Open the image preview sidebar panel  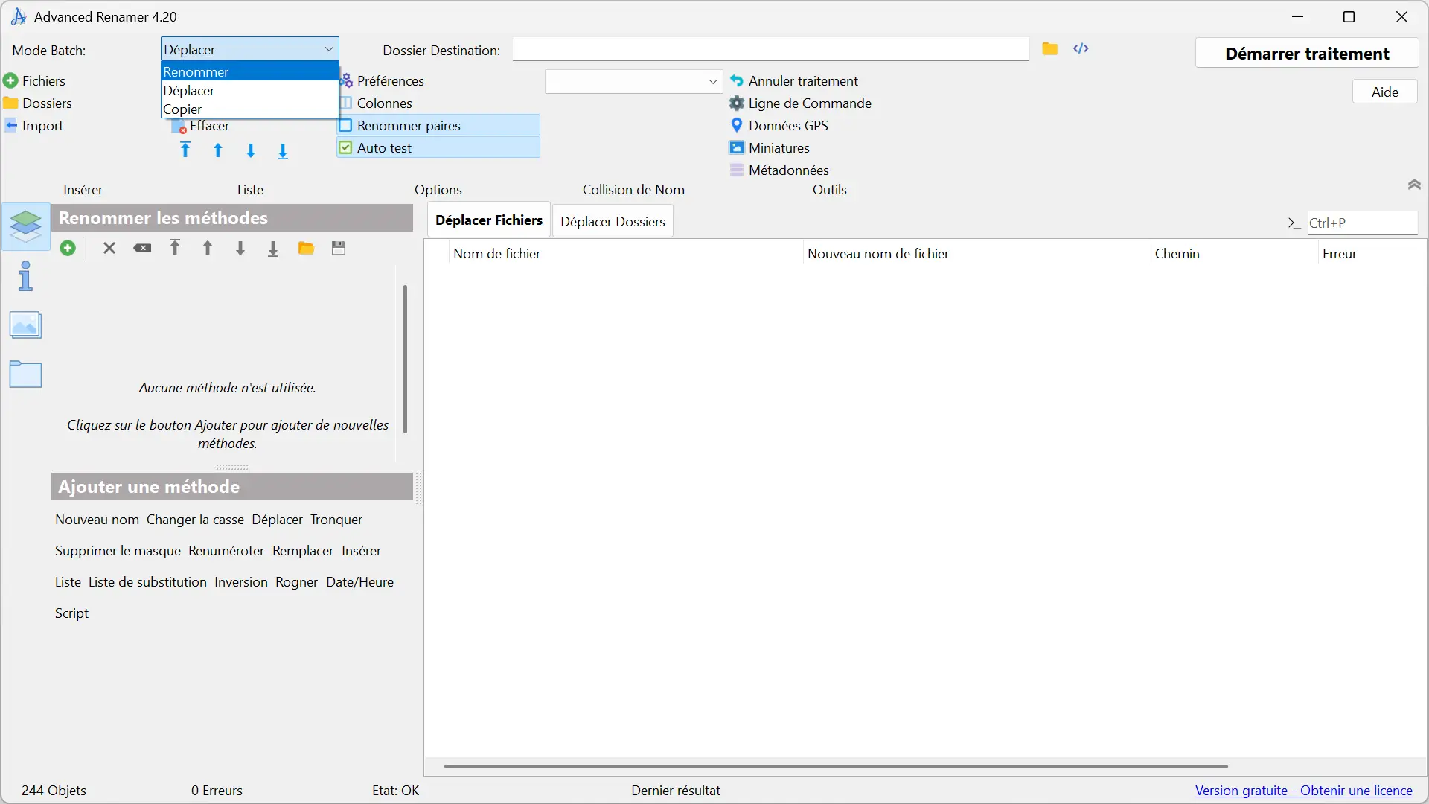[26, 325]
